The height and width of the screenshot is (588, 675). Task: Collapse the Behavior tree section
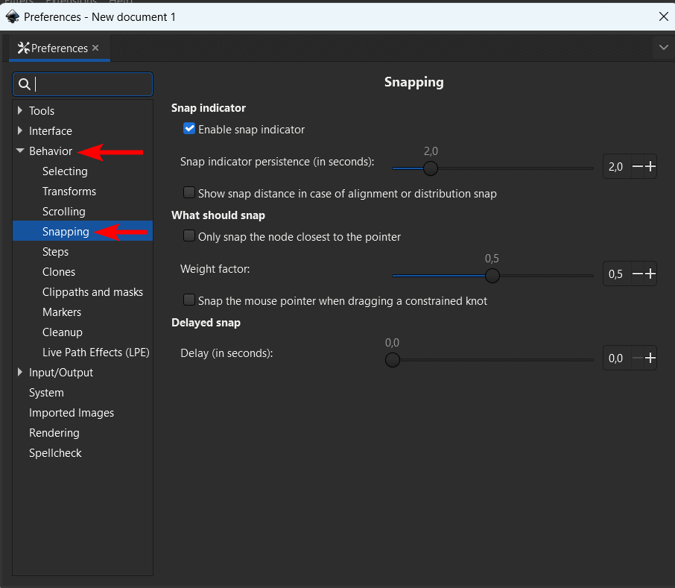20,151
